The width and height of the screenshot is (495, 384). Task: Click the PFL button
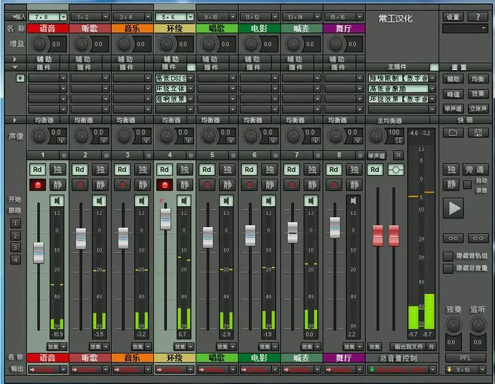[466, 358]
